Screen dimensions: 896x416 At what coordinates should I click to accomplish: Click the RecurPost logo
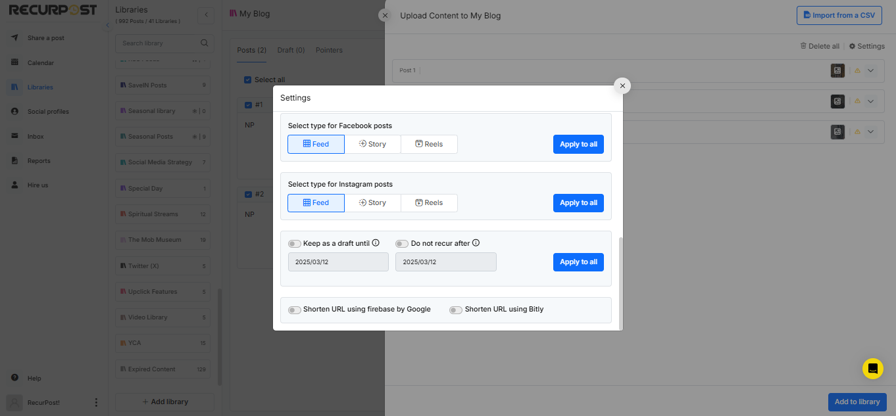[53, 10]
